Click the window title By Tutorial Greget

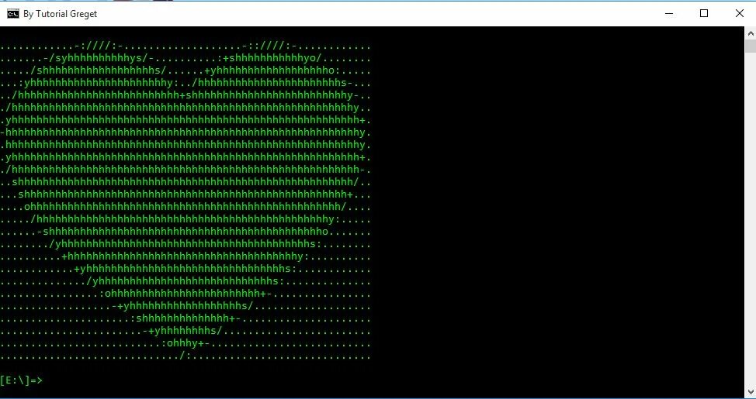click(x=60, y=14)
